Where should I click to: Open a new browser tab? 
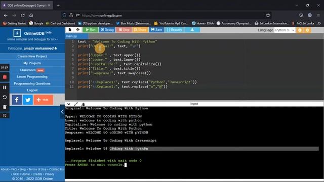[x=58, y=6]
